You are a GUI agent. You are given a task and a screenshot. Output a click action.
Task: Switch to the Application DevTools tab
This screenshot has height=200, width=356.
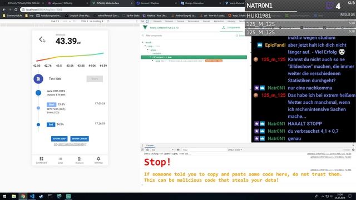219,21
